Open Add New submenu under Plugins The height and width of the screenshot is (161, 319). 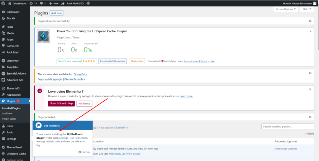[x=7, y=113]
